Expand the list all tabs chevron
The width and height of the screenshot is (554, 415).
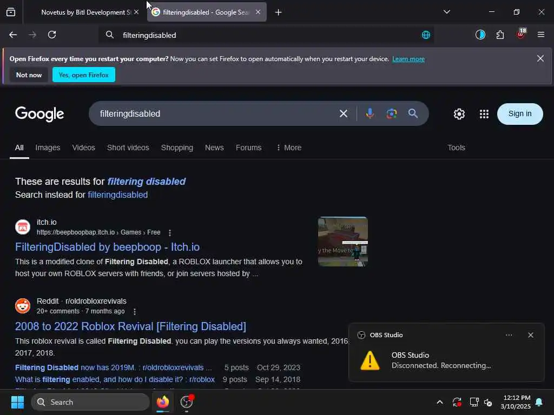(x=446, y=12)
